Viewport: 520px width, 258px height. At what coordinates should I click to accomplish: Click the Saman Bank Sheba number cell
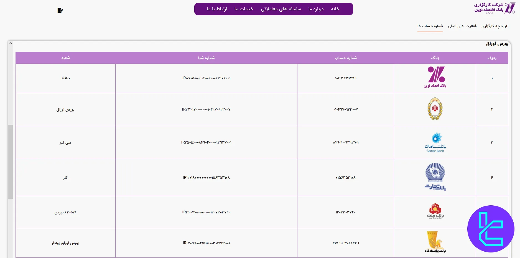pyautogui.click(x=206, y=142)
